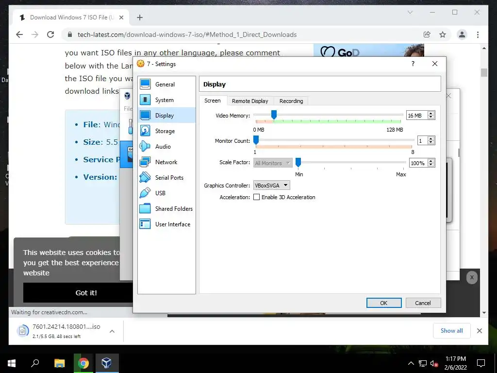This screenshot has width=497, height=373.
Task: Click Chrome reload page icon
Action: pyautogui.click(x=50, y=34)
